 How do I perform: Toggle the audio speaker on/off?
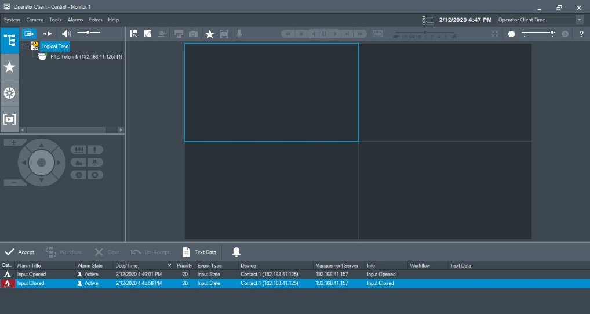(66, 34)
